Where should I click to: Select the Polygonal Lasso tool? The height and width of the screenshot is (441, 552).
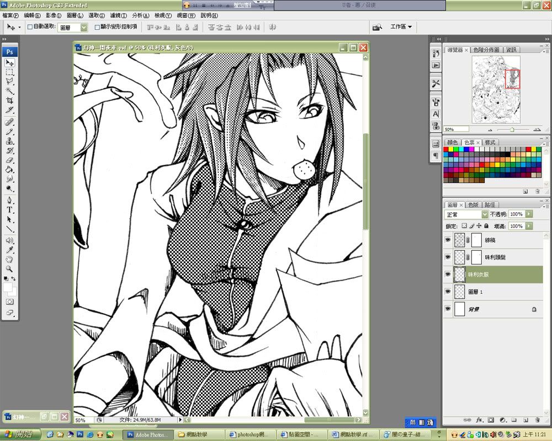pyautogui.click(x=9, y=81)
